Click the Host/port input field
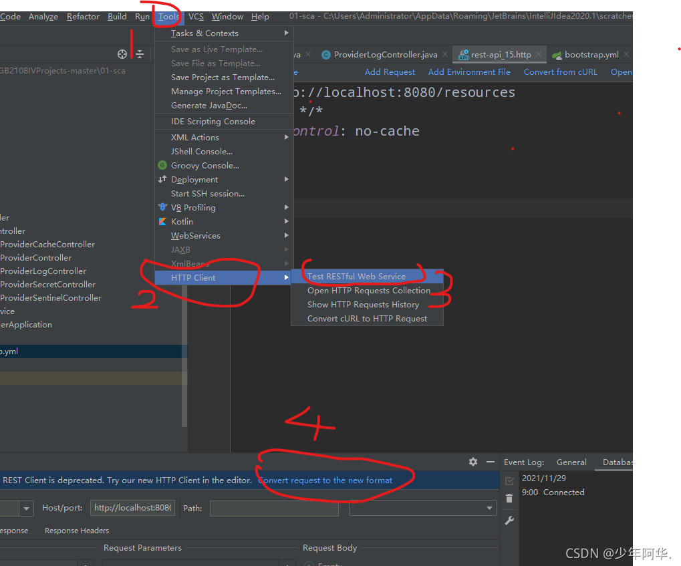This screenshot has height=566, width=681. pos(132,508)
